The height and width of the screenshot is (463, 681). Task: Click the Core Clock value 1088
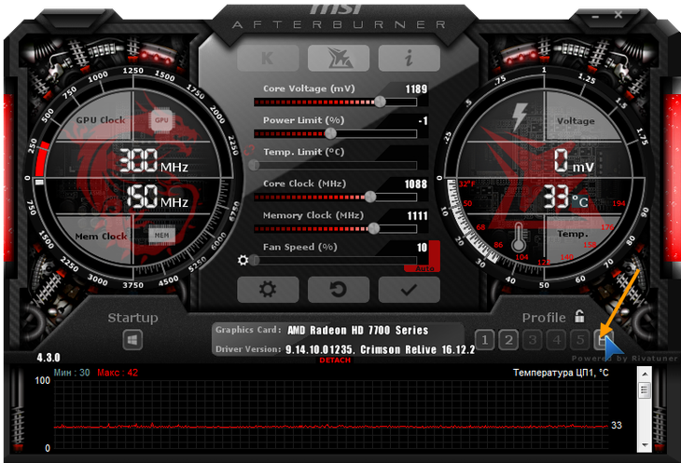[416, 184]
